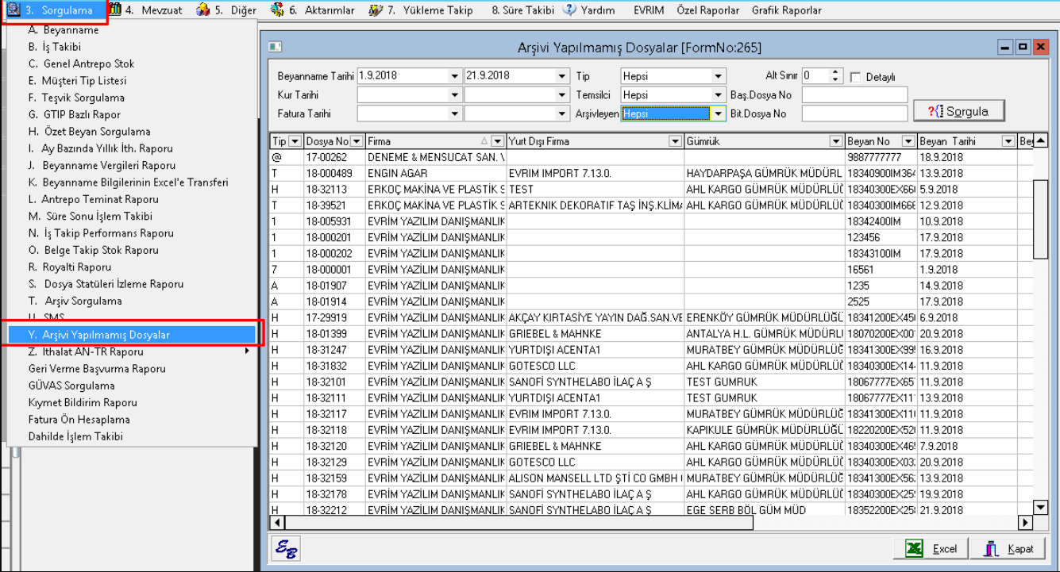This screenshot has width=1060, height=572.
Task: Open the Dosya No column filter dropdown
Action: coord(357,141)
